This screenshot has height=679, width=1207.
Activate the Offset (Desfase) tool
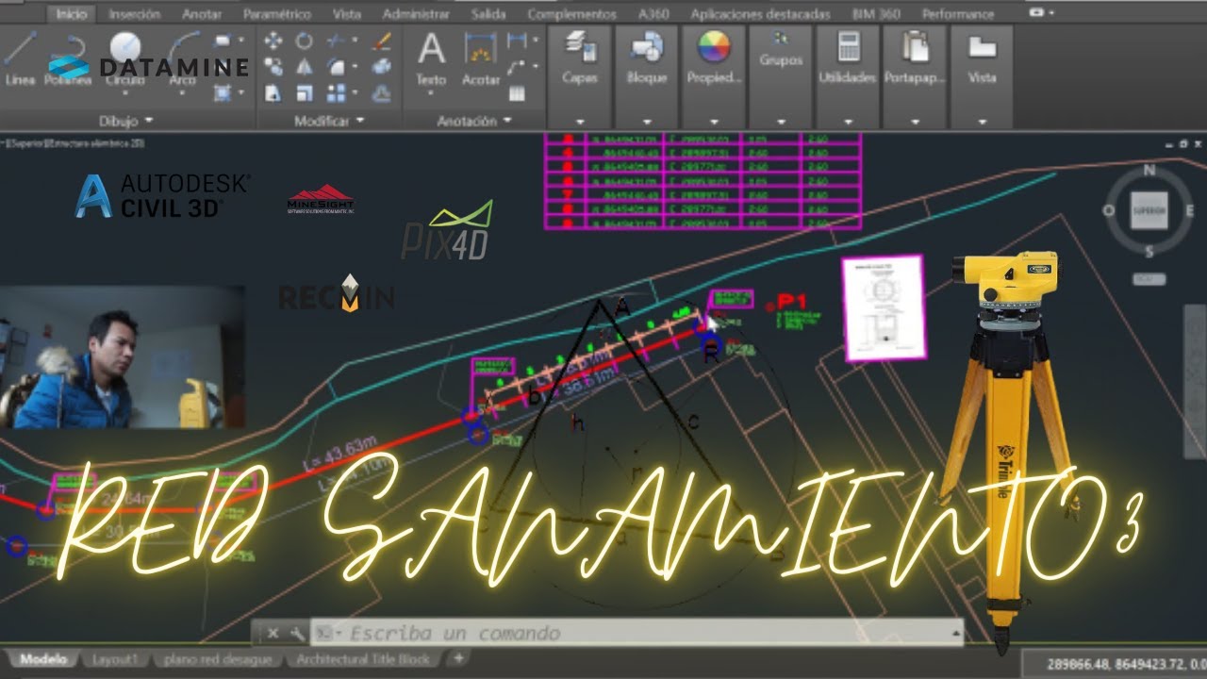pyautogui.click(x=382, y=93)
